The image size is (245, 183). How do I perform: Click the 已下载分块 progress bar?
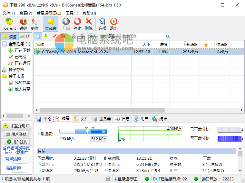(230, 129)
